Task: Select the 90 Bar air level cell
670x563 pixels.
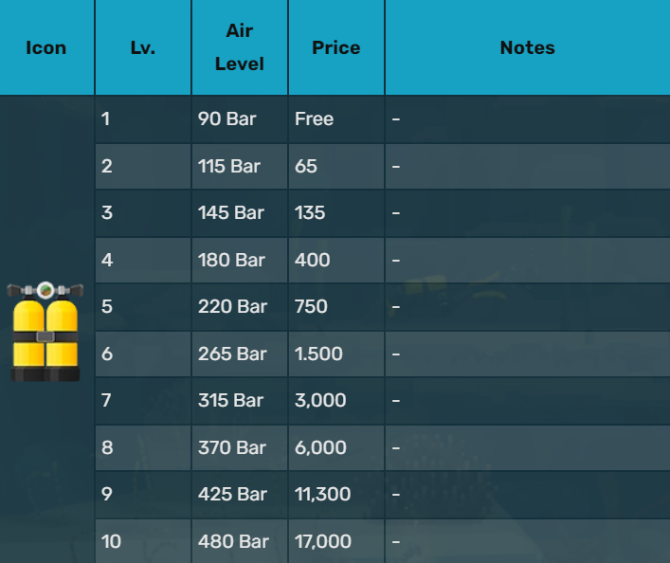Action: point(226,119)
